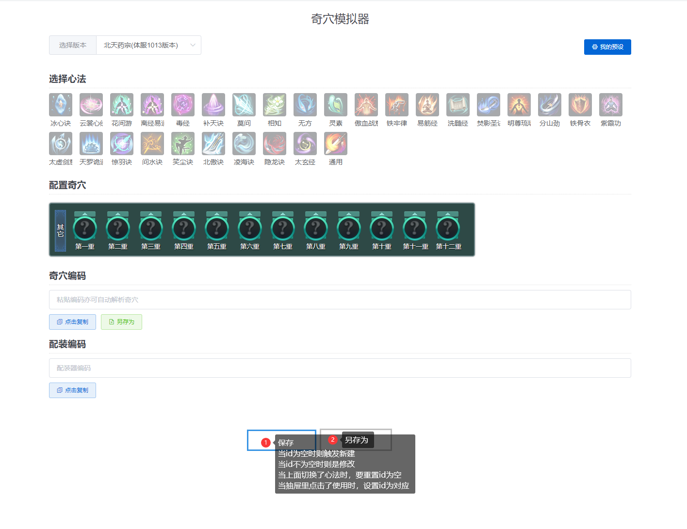Select the 相知 heart method entry
This screenshot has width=687, height=529.
[274, 105]
